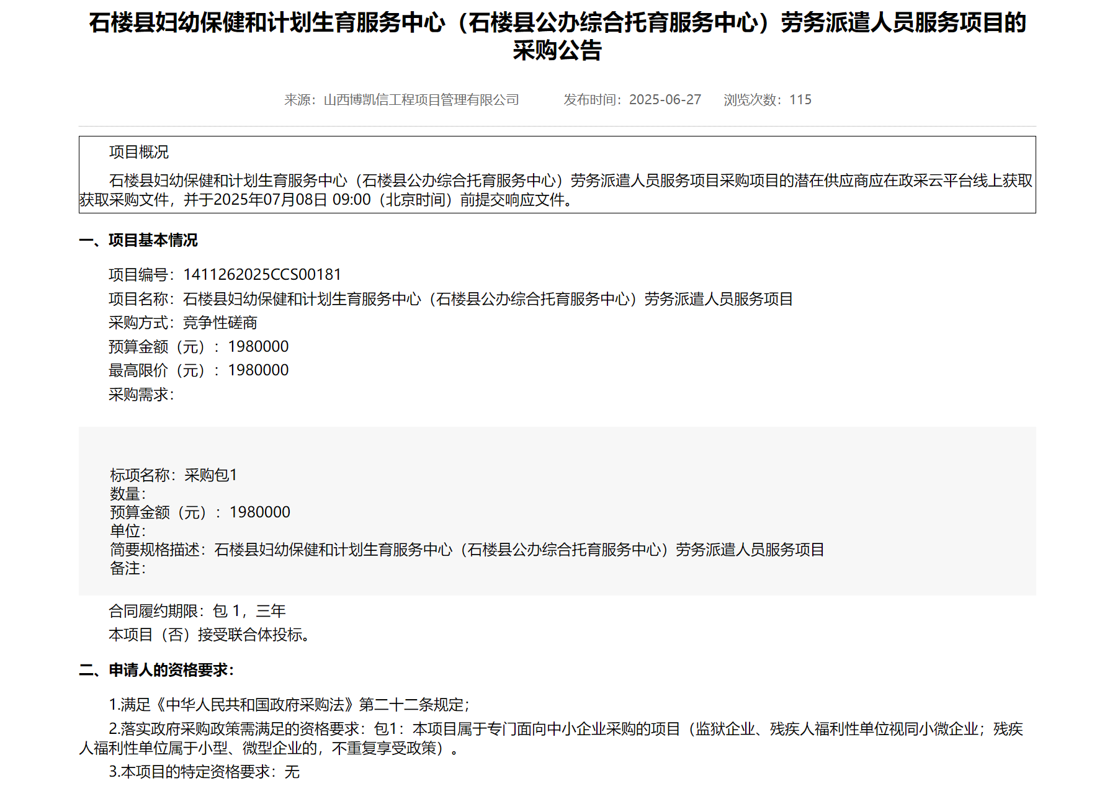Click requirement 2 about 落实政府采购政策
1115x786 pixels.
coord(551,738)
